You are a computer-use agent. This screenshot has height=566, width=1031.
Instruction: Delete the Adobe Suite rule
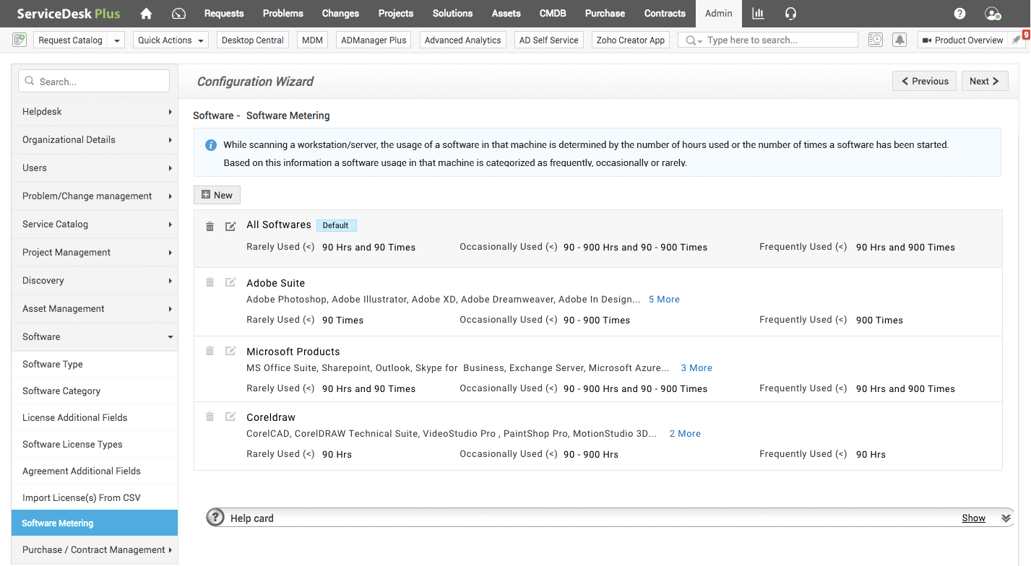coord(210,282)
